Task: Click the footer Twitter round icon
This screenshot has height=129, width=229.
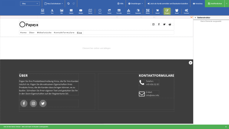Action: click(x=43, y=104)
